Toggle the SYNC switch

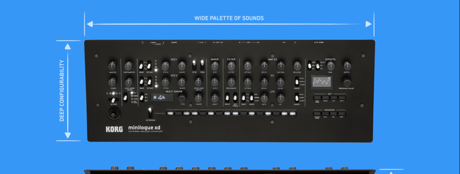[194, 64]
